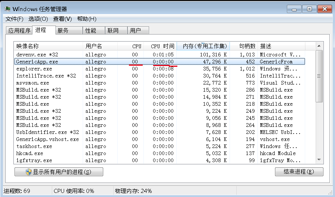This screenshot has height=197, width=335.
Task: Click the Task Manager title bar icon
Action: point(7,9)
